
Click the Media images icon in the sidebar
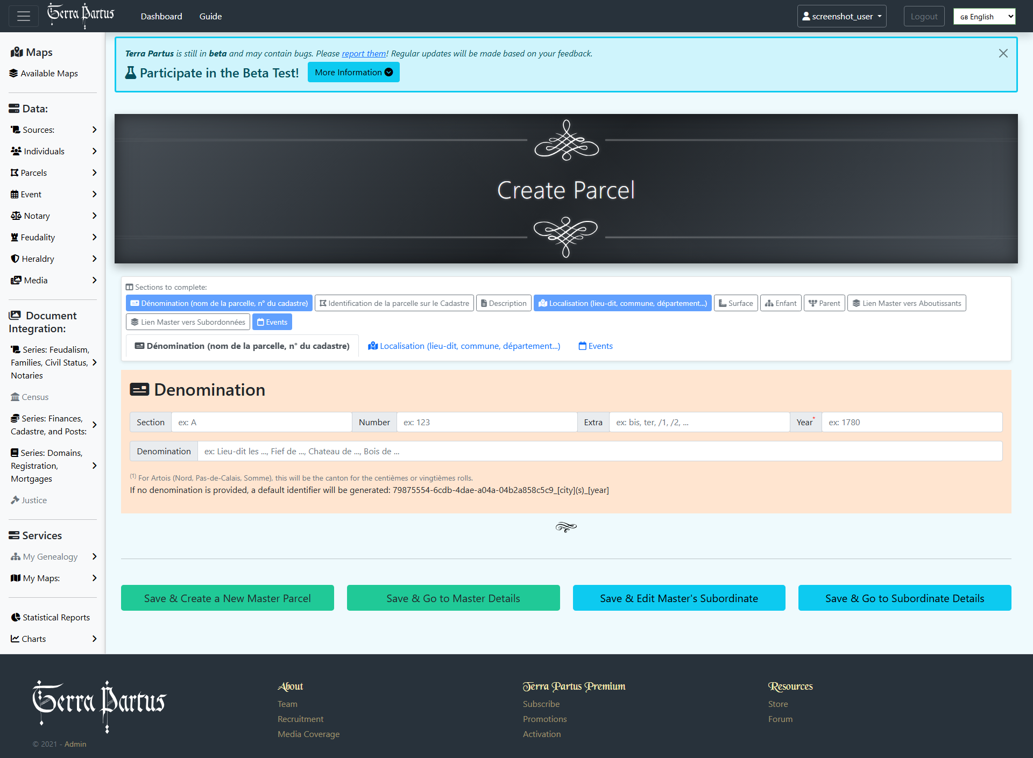click(x=16, y=280)
